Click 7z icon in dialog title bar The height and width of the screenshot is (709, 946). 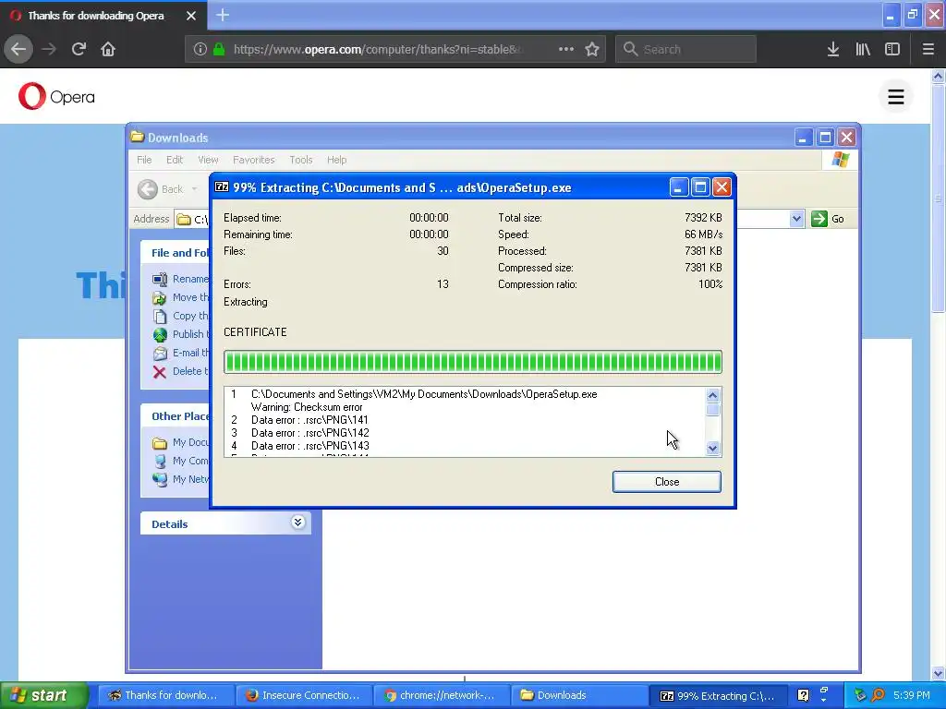coord(222,186)
